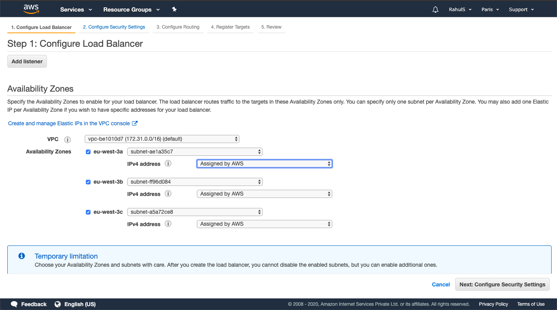Click the info icon in the Temporary limitation banner

click(x=21, y=256)
